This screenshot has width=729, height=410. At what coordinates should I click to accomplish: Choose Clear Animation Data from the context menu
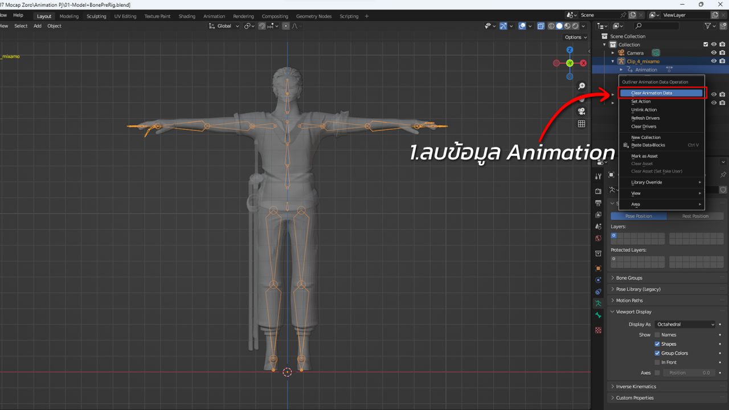(661, 92)
